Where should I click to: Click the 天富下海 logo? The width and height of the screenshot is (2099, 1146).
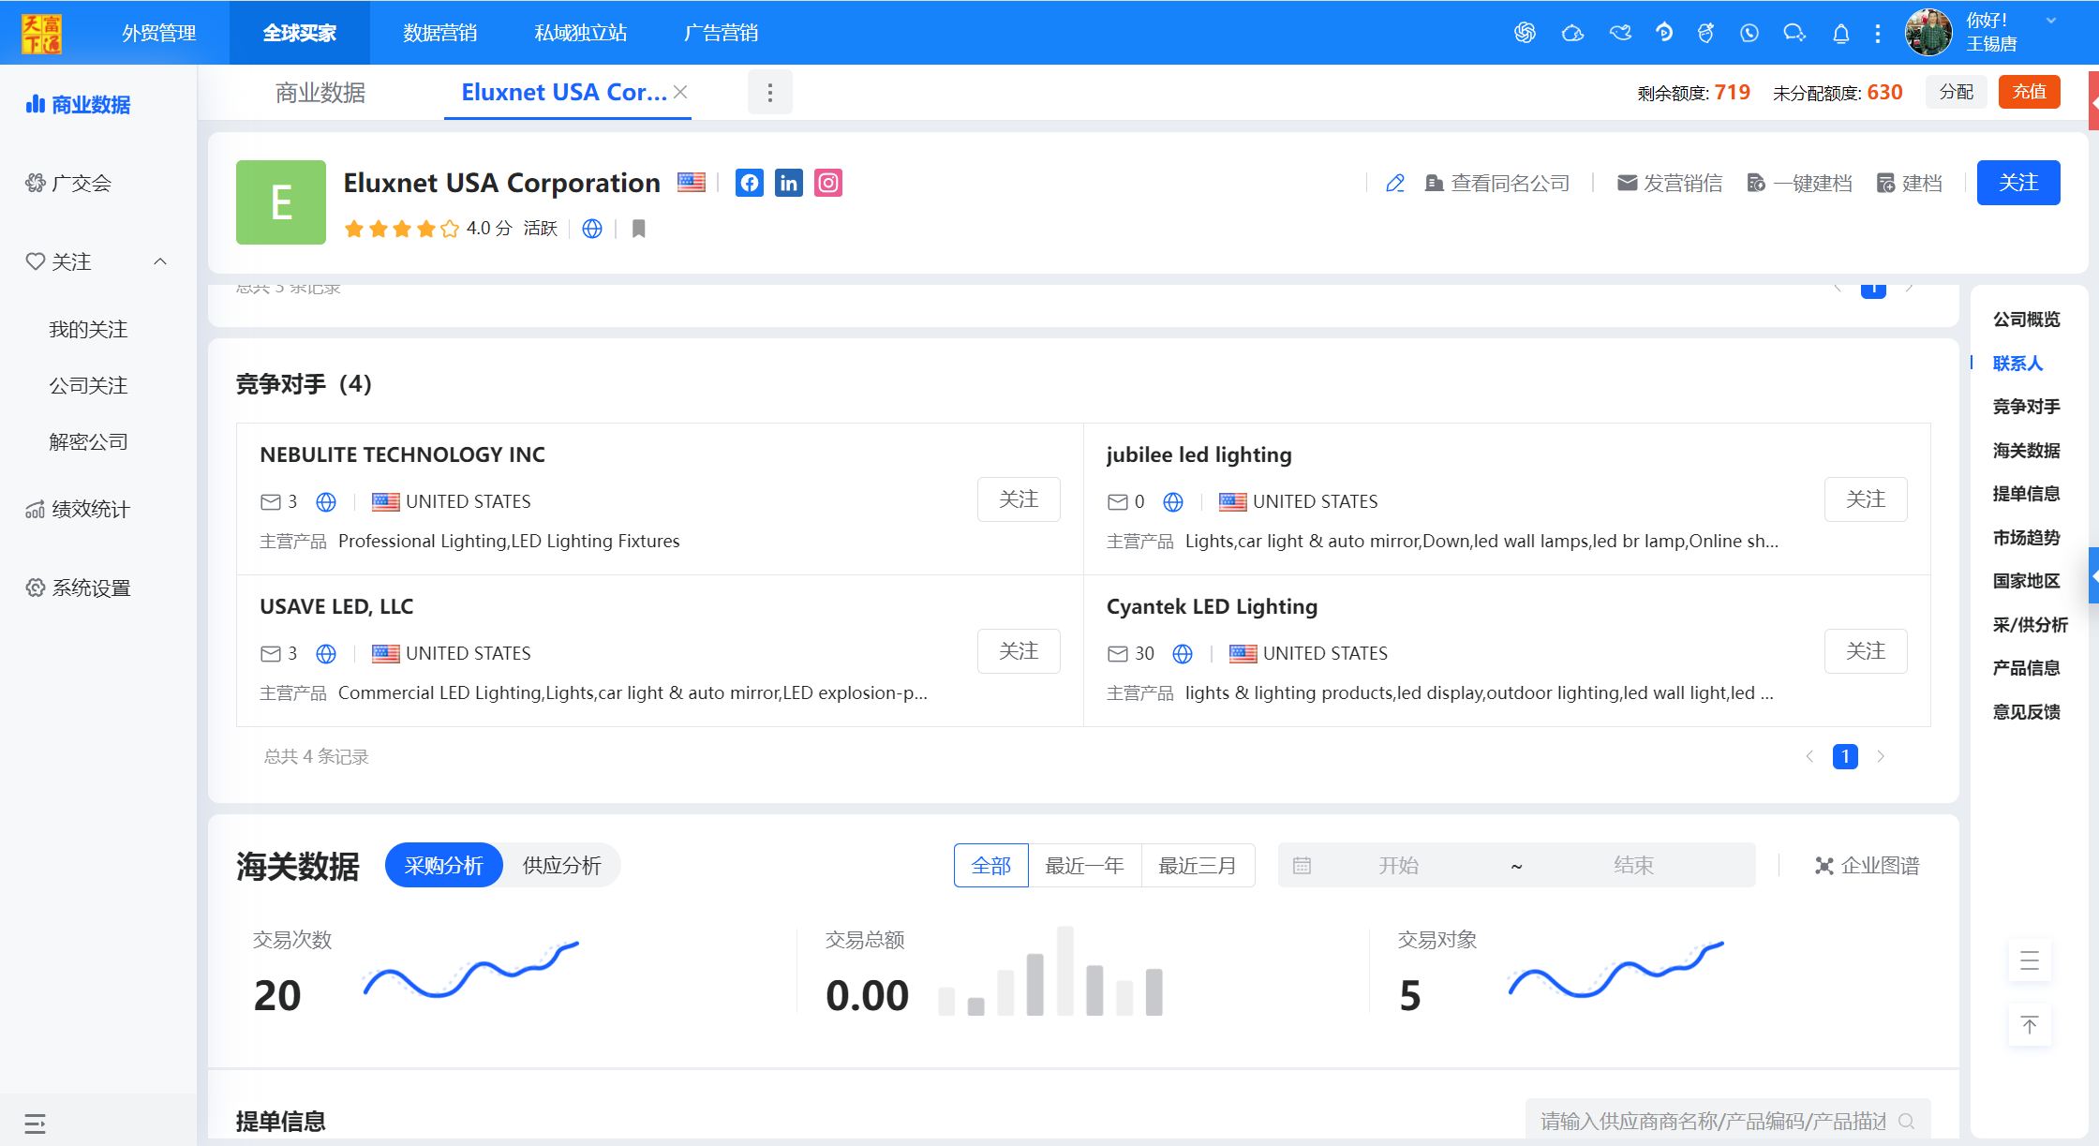tap(41, 33)
